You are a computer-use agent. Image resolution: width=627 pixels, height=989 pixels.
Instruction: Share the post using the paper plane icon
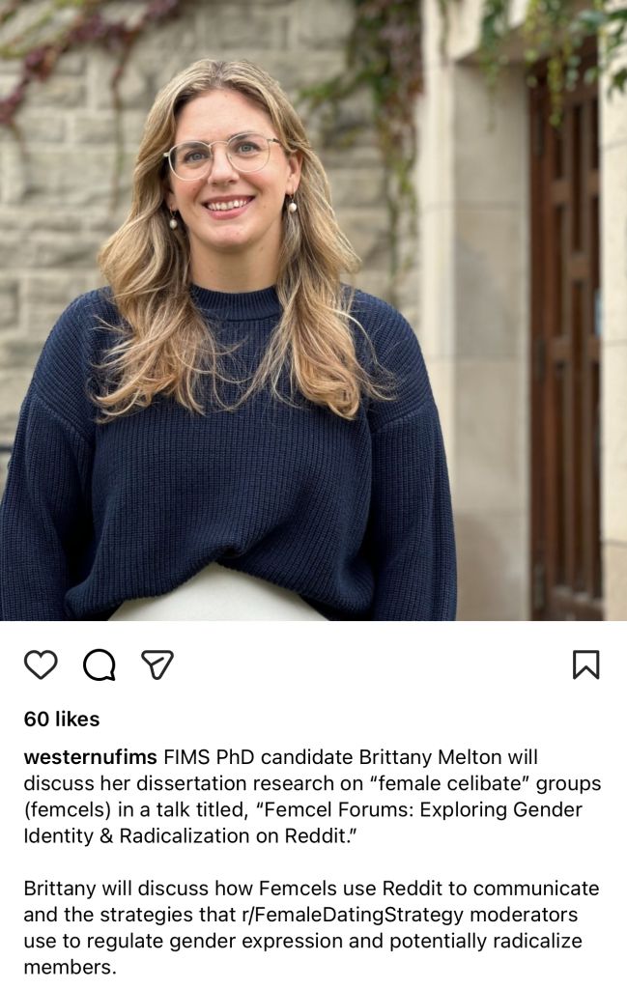click(x=157, y=664)
